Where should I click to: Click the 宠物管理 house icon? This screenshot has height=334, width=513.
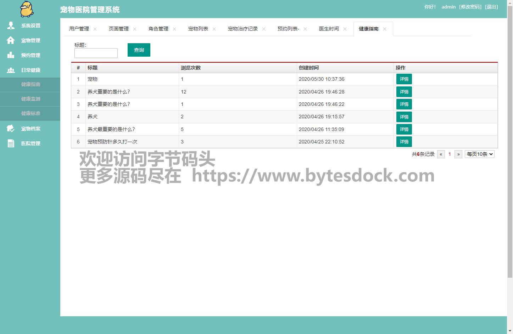point(11,40)
